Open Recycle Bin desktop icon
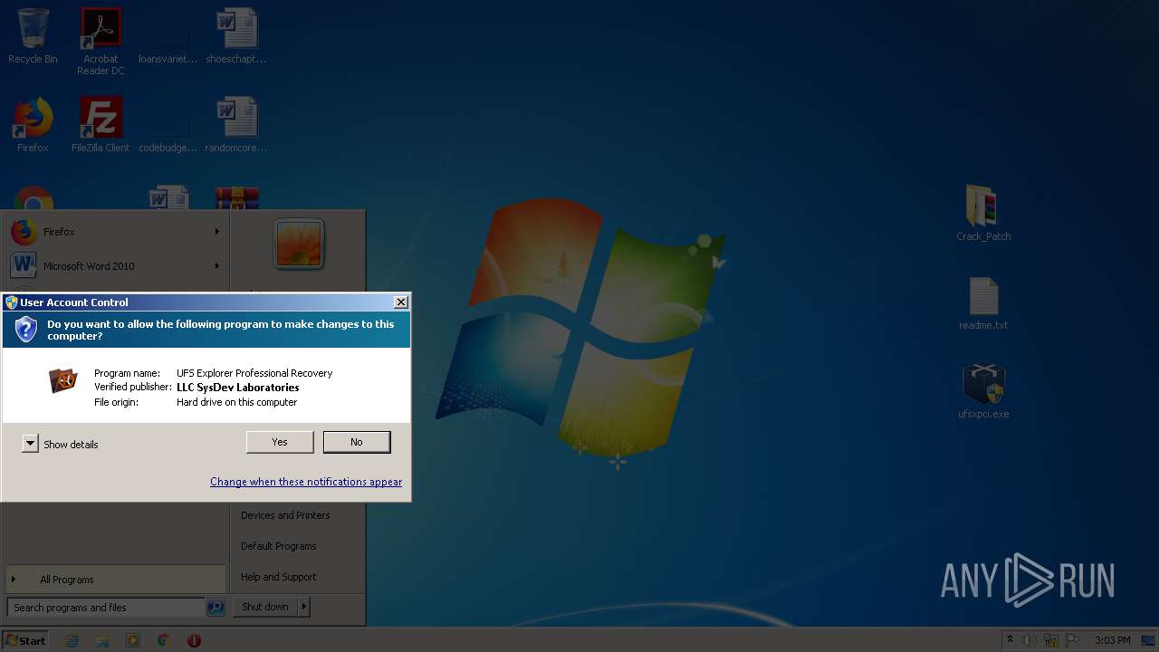The image size is (1159, 652). [33, 36]
